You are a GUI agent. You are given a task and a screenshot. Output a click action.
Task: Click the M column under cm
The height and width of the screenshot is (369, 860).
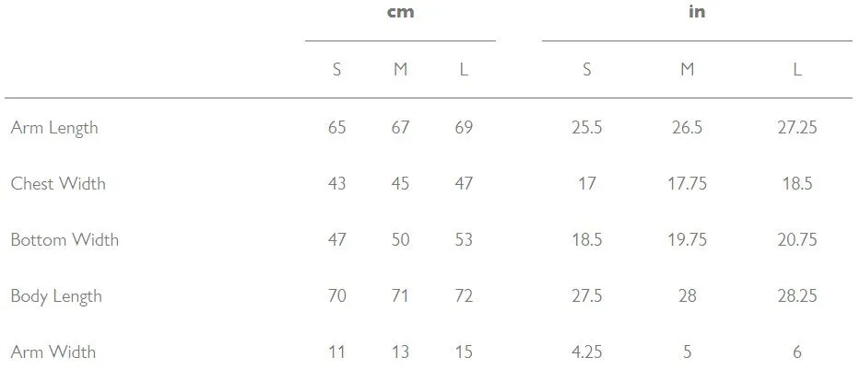click(400, 70)
